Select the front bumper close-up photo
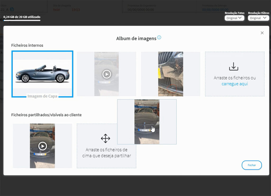 170,74
